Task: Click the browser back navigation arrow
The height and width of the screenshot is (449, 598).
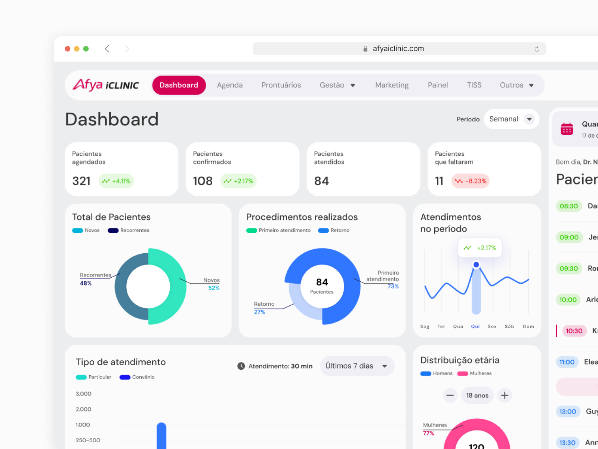Action: (x=107, y=48)
